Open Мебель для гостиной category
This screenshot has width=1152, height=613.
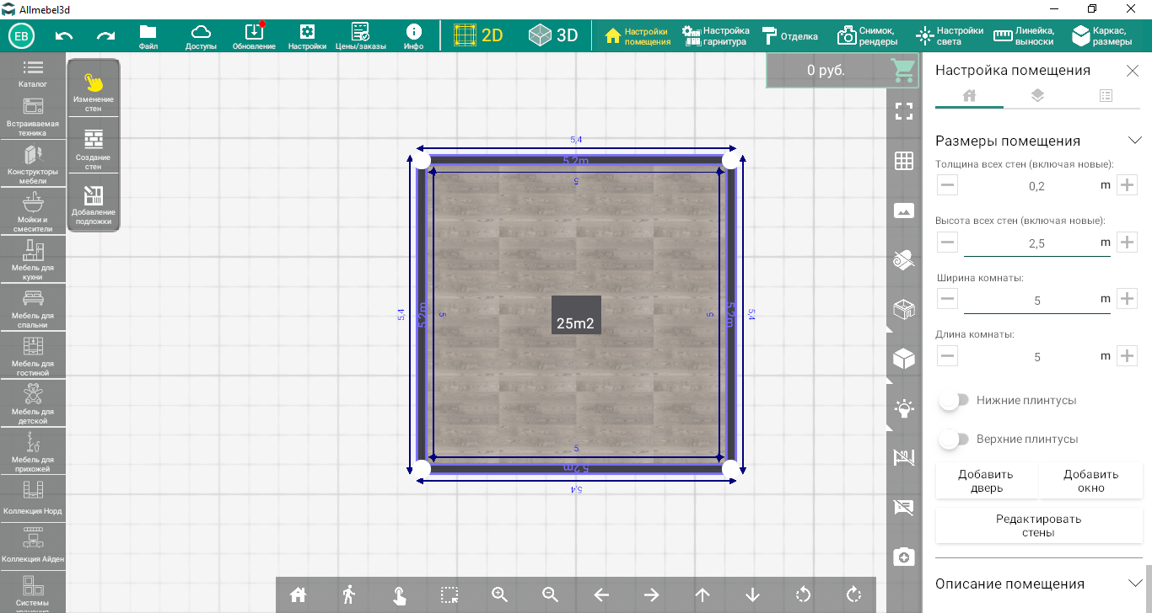pos(33,356)
